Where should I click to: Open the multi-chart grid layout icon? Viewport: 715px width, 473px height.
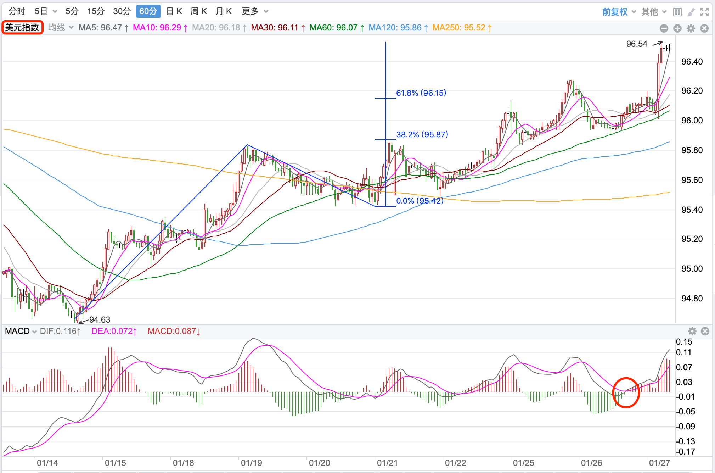coord(677,12)
